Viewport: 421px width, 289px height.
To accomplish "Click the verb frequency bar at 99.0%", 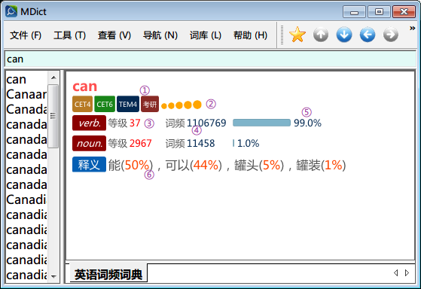I will [261, 123].
